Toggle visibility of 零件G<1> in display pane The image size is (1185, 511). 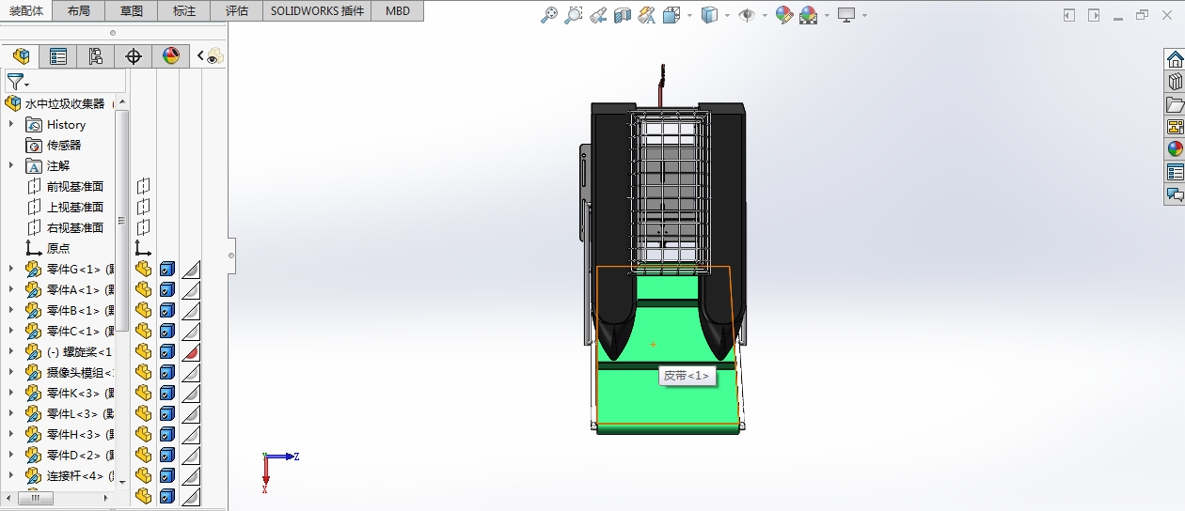point(144,270)
